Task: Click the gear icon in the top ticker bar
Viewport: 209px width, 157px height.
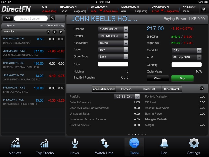Action: click(x=203, y=9)
